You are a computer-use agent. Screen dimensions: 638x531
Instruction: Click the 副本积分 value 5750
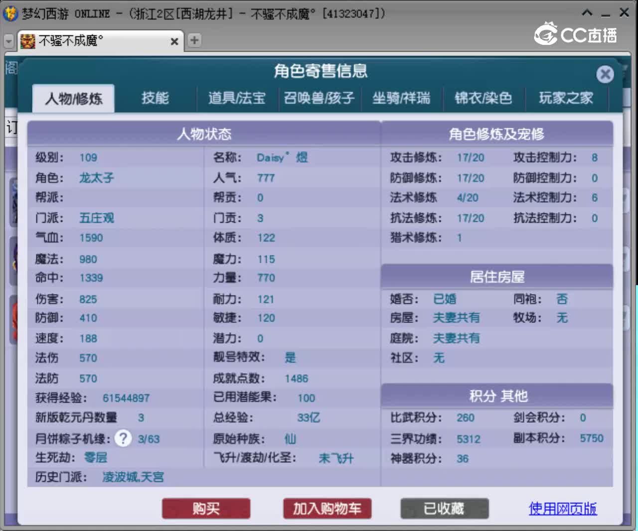click(592, 438)
